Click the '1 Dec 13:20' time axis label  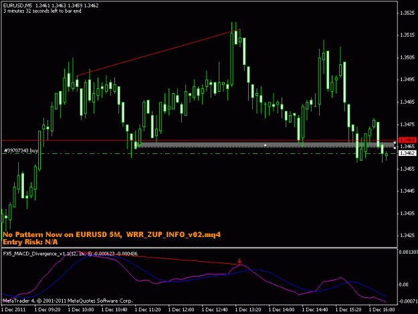tap(248, 309)
